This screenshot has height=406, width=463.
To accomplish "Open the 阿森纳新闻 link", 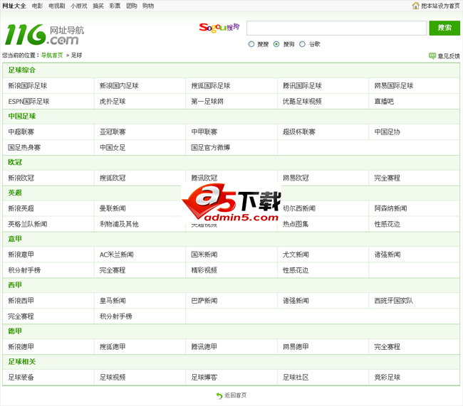I will (390, 208).
